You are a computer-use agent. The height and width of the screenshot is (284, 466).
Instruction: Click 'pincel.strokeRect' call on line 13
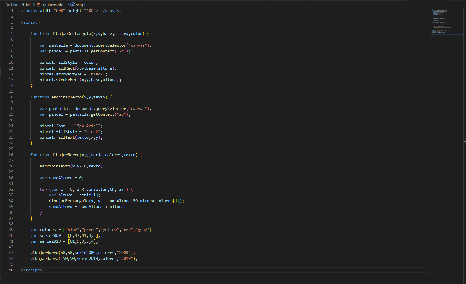(x=80, y=80)
